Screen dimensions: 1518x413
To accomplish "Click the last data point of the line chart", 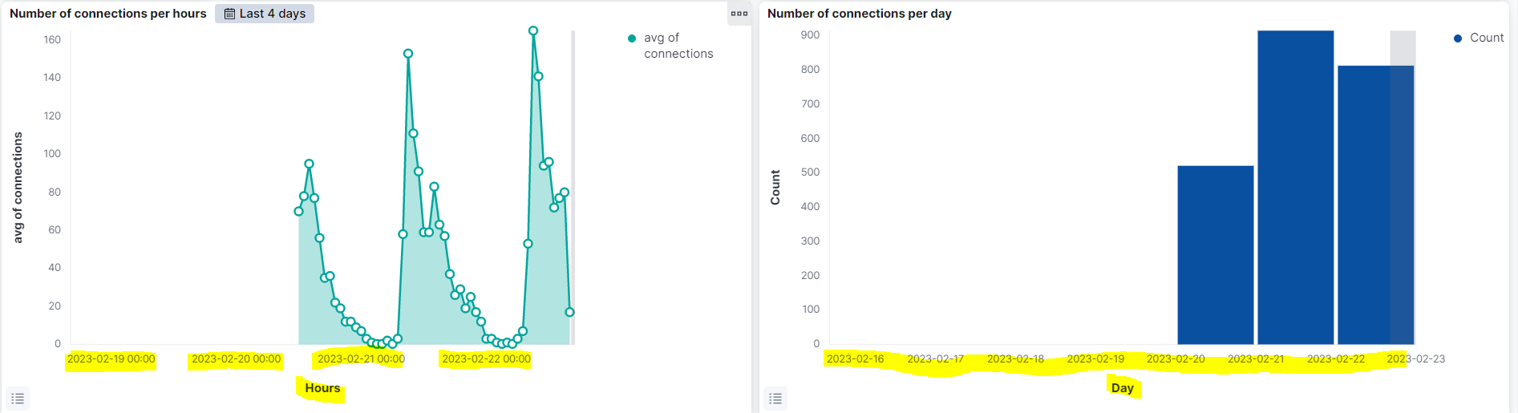I will [569, 312].
